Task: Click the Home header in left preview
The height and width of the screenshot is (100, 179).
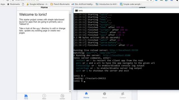Action: 44,7
